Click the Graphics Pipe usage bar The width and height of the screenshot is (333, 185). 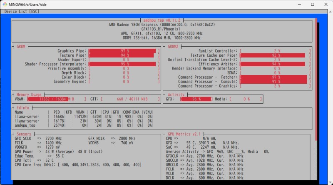point(123,51)
